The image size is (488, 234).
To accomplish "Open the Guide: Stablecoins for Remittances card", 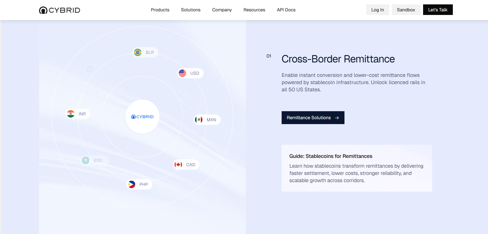I will (357, 168).
